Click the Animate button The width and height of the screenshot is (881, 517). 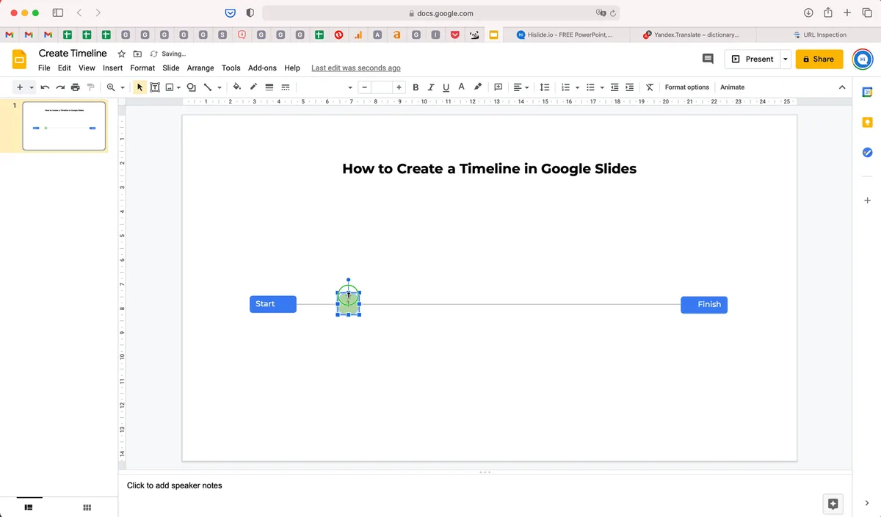pos(732,87)
